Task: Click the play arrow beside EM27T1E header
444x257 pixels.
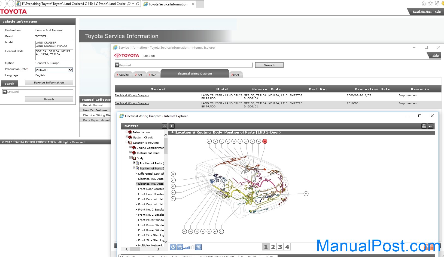Action: tap(172, 126)
